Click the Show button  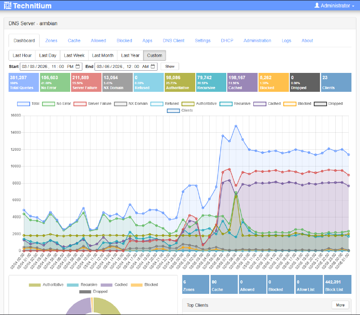170,66
